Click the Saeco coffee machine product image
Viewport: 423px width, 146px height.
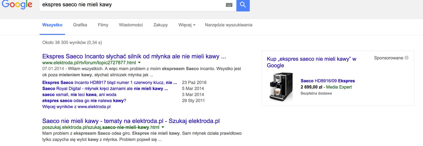[281, 87]
